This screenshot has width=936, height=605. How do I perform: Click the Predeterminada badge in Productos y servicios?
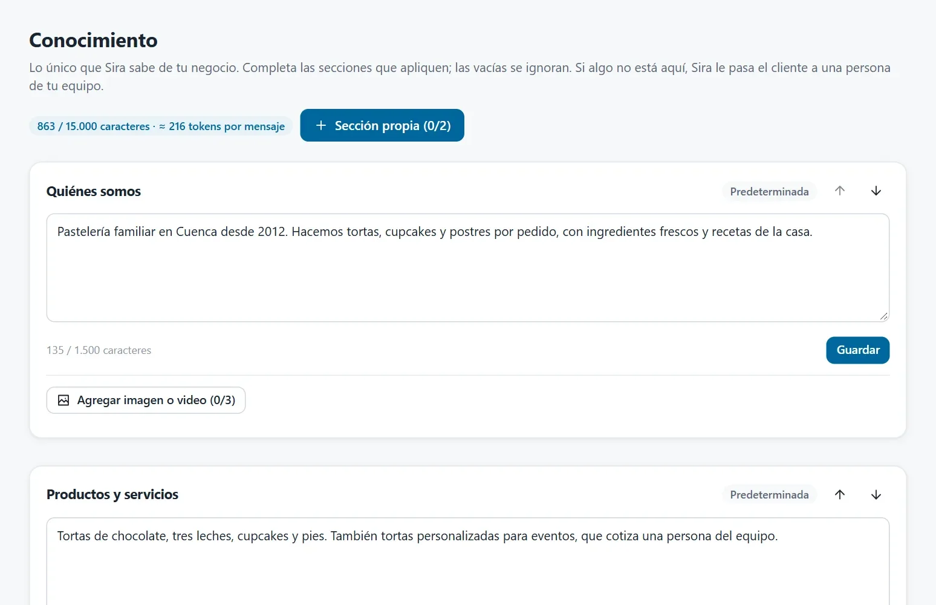coord(769,494)
